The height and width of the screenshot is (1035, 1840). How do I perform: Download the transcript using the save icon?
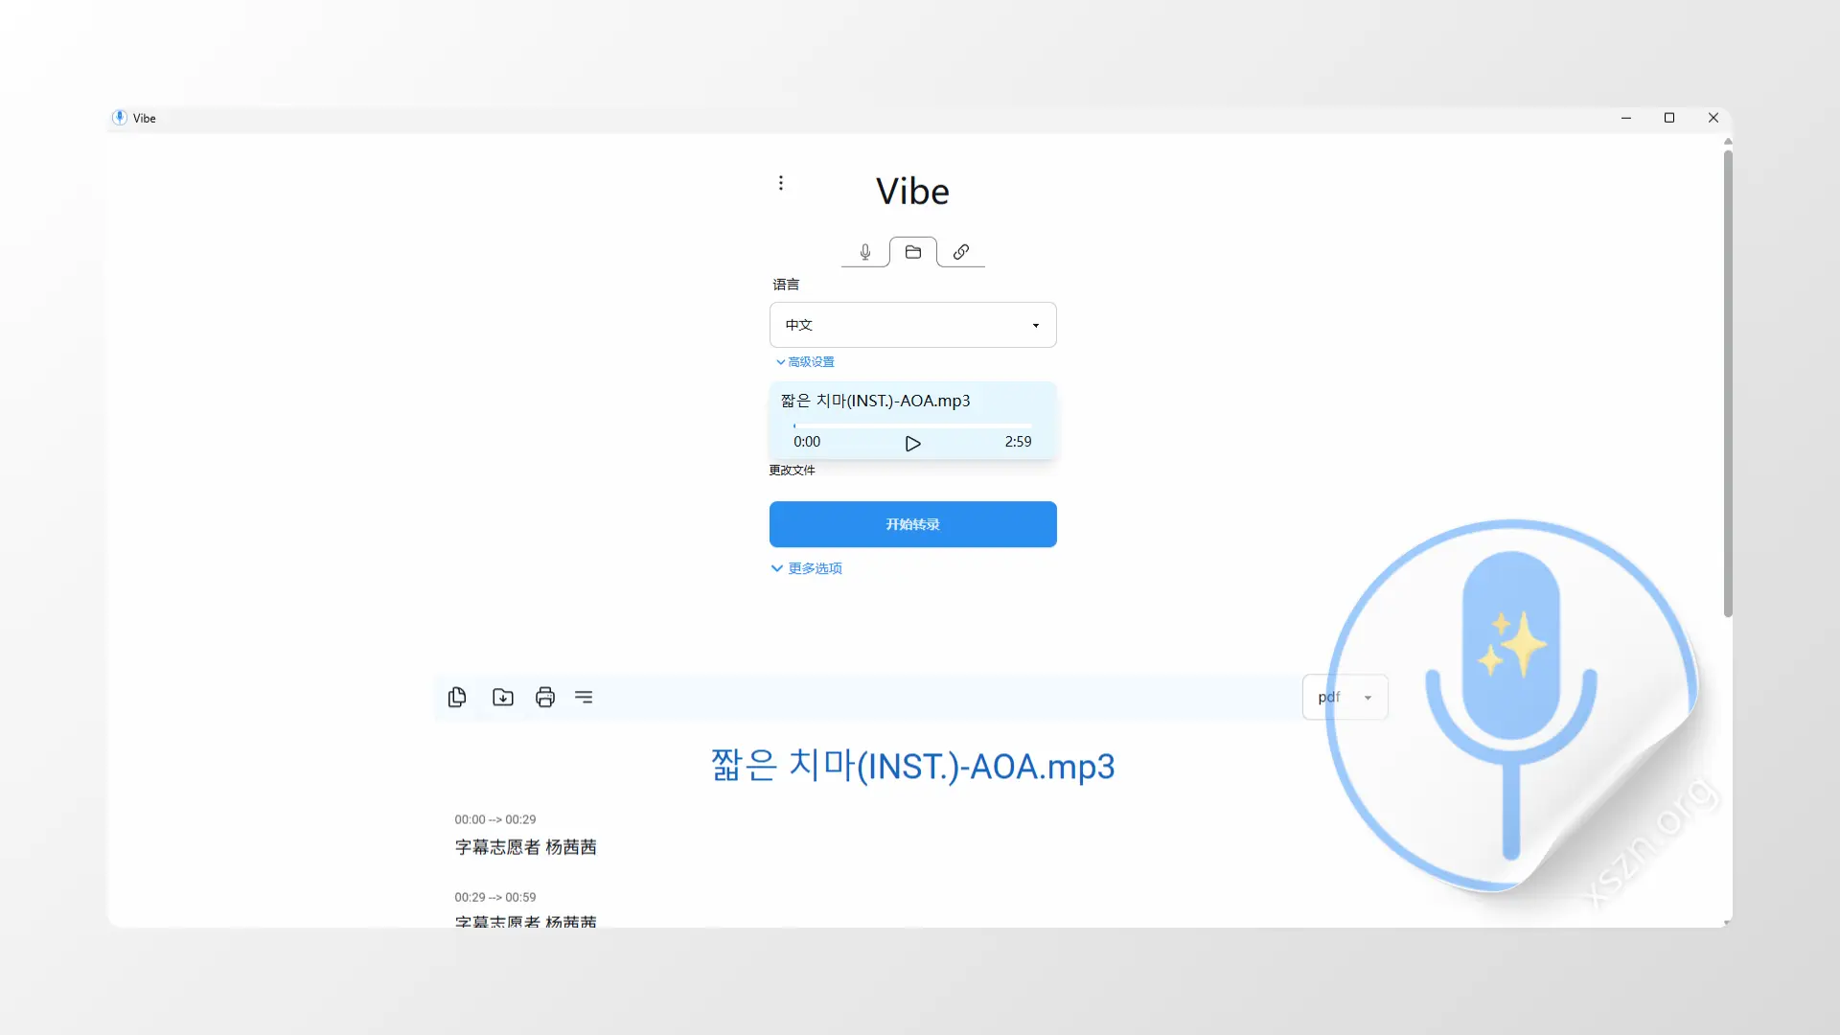pyautogui.click(x=503, y=697)
